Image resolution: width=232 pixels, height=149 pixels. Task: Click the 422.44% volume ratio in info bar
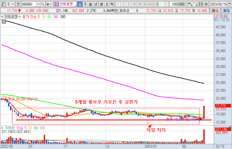(x=78, y=11)
